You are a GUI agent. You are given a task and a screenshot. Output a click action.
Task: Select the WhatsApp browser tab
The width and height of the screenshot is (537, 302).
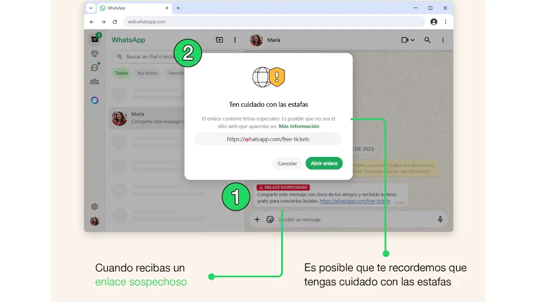click(x=134, y=8)
